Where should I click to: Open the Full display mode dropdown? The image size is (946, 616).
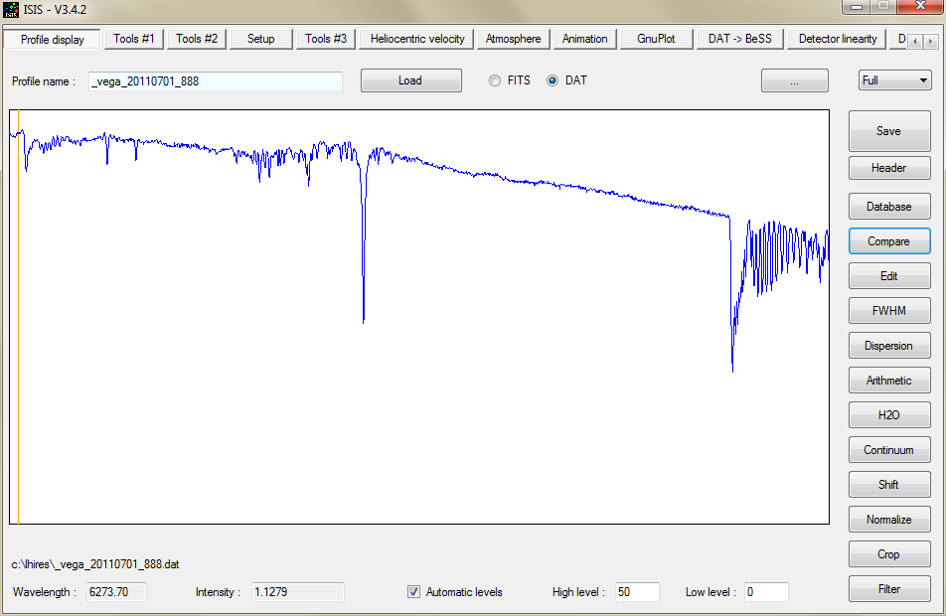click(x=894, y=80)
